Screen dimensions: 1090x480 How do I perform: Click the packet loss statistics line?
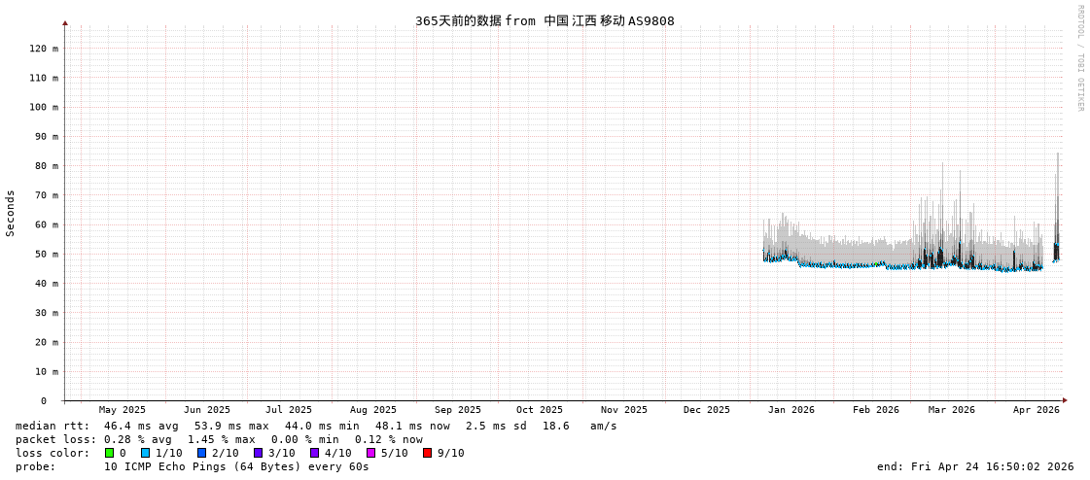pos(219,439)
